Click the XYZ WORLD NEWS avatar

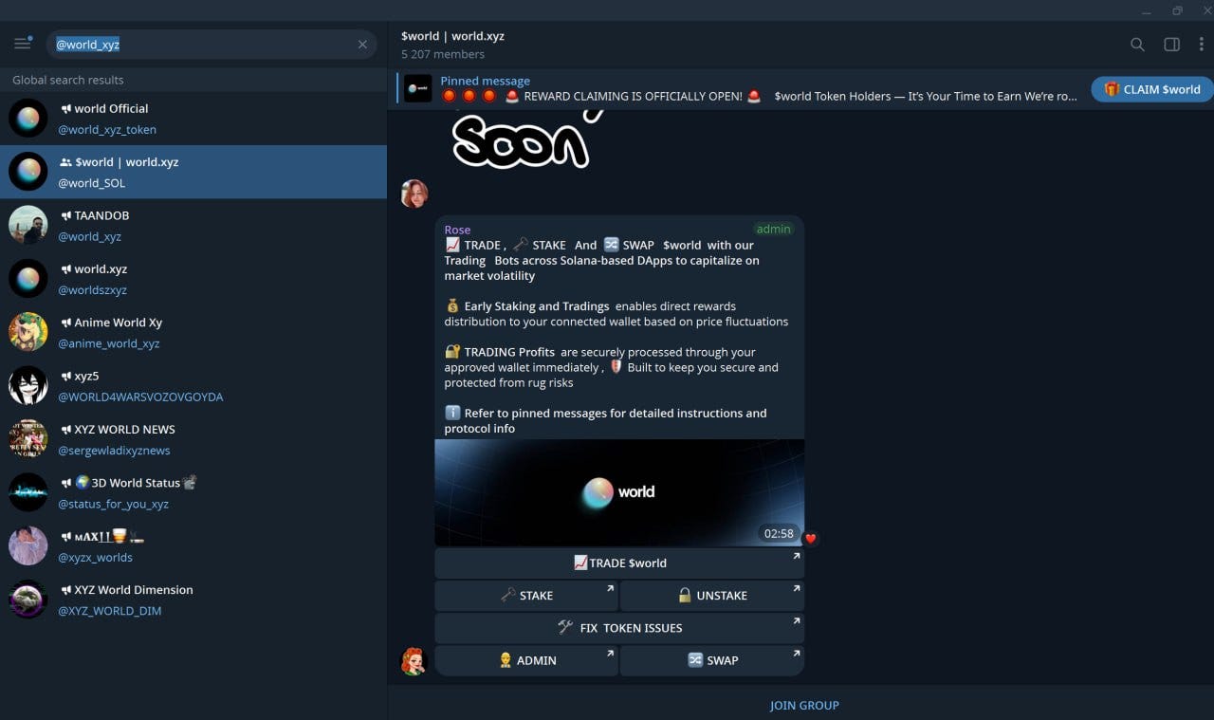[x=28, y=439]
